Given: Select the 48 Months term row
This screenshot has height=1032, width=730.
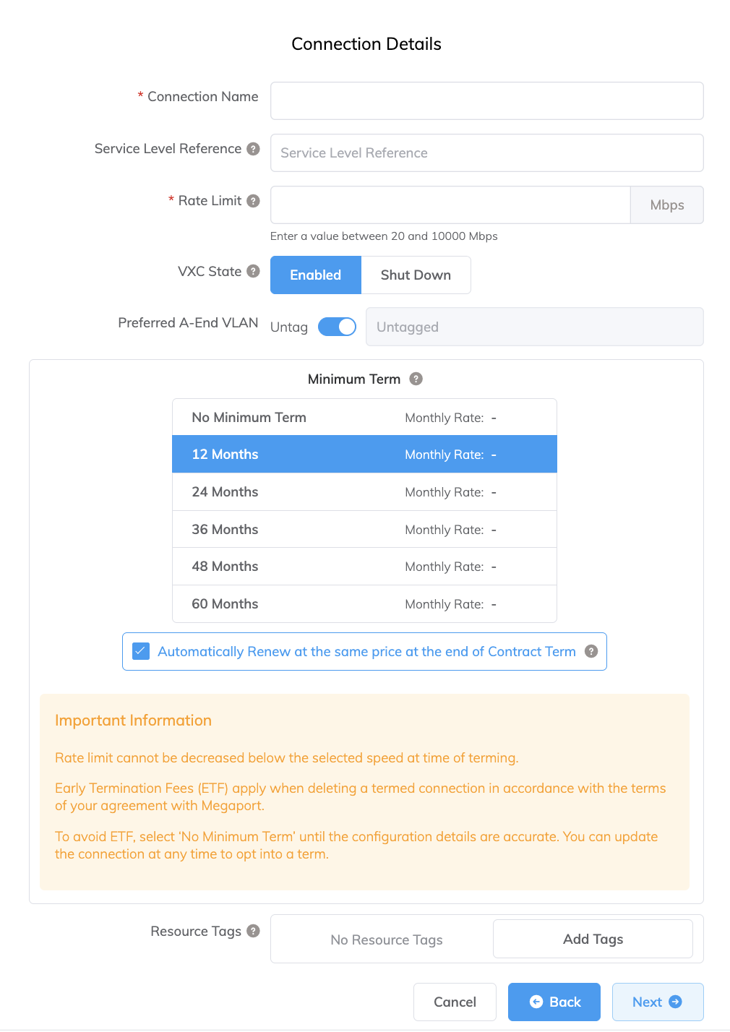Looking at the screenshot, I should 364,566.
